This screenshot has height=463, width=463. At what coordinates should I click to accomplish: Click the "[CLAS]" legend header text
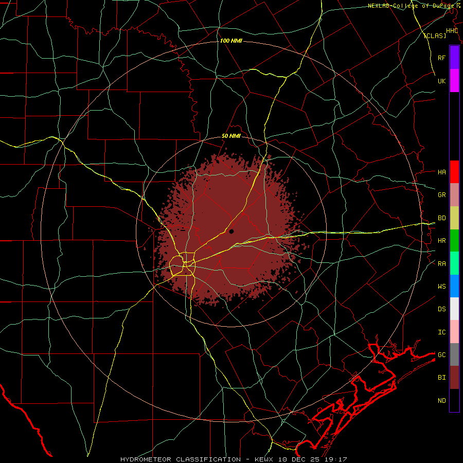tap(435, 35)
